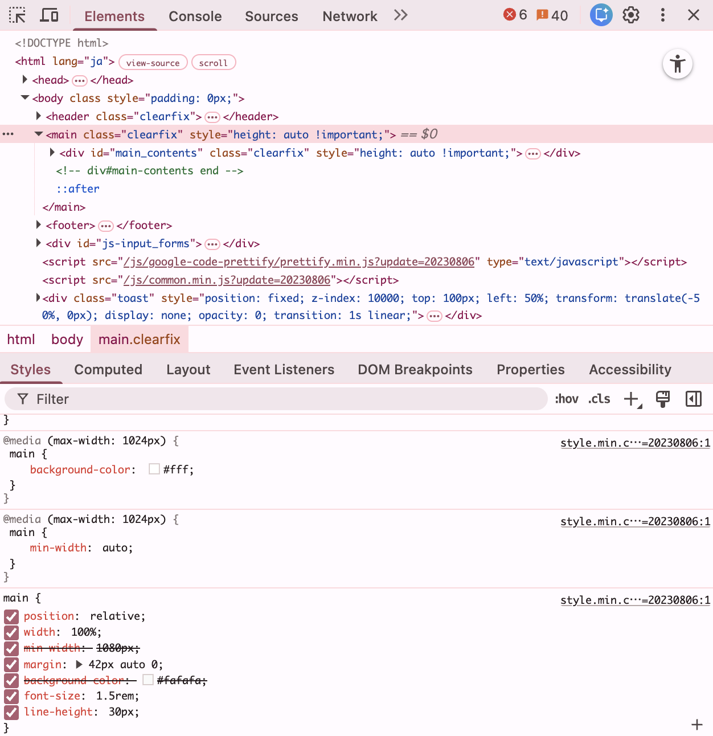713x736 pixels.
Task: Click the filter funnel icon
Action: (23, 399)
